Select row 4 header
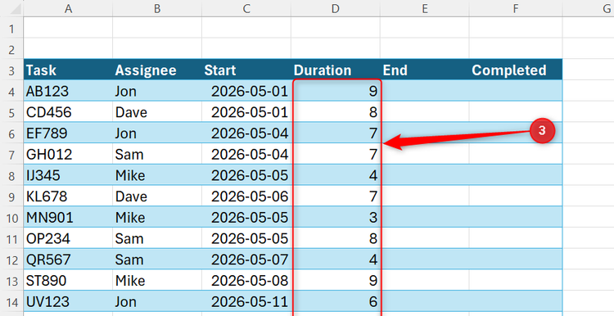 tap(11, 91)
